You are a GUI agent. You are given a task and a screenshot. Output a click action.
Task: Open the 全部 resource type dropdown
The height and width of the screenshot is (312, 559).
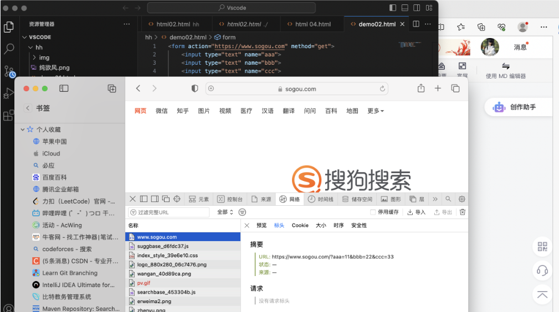tap(225, 212)
